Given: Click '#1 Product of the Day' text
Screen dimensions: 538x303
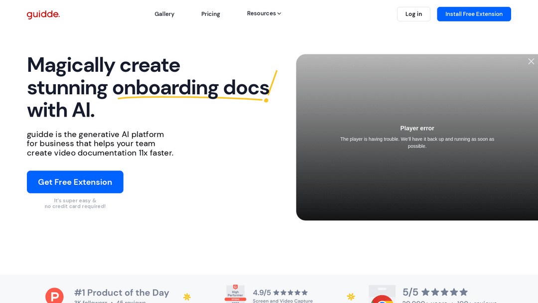Looking at the screenshot, I should 122,293.
